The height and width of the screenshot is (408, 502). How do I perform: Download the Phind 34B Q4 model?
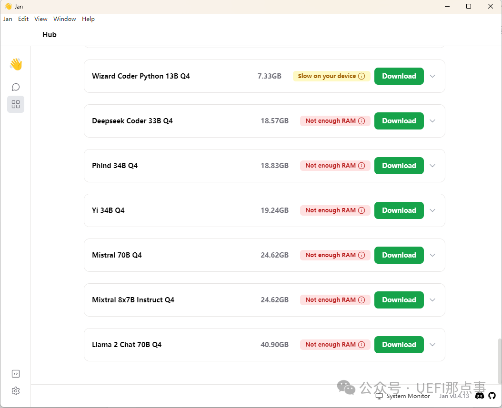399,166
